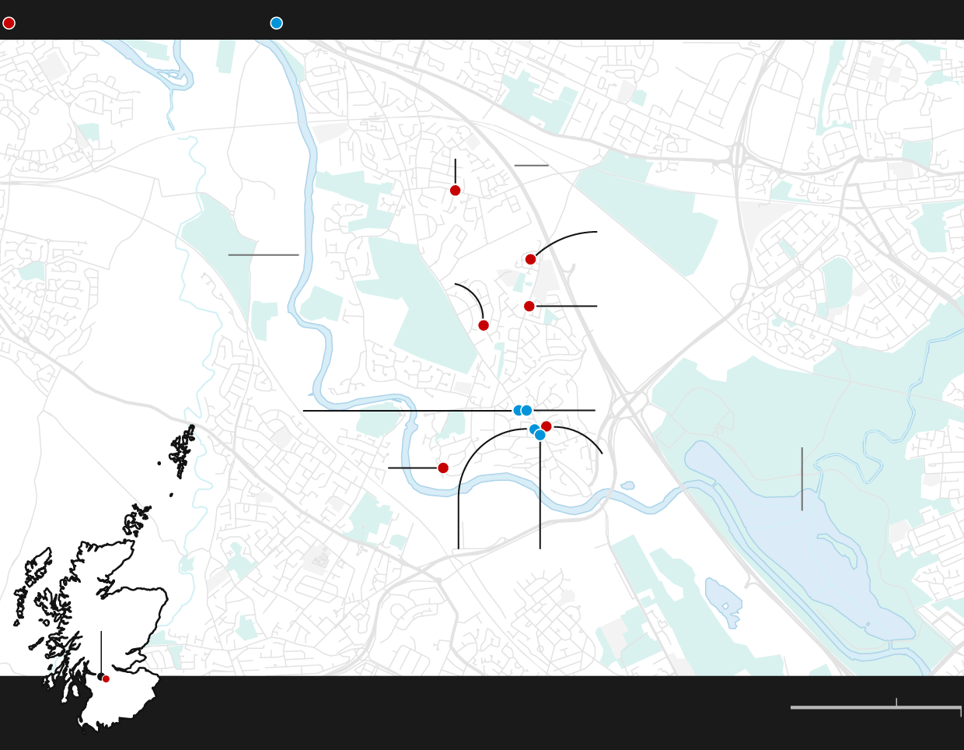
Task: Click the red marker beside the blue cluster
Action: pos(547,426)
